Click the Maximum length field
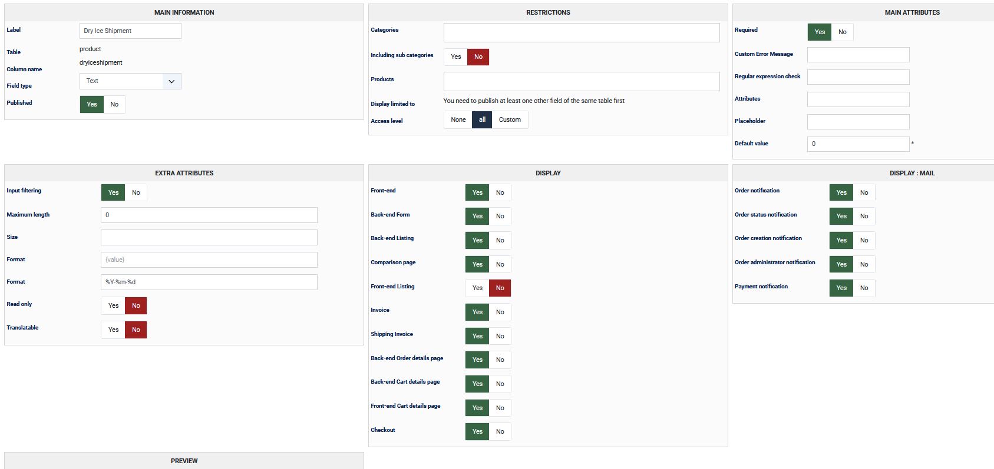The height and width of the screenshot is (469, 994). click(x=209, y=215)
